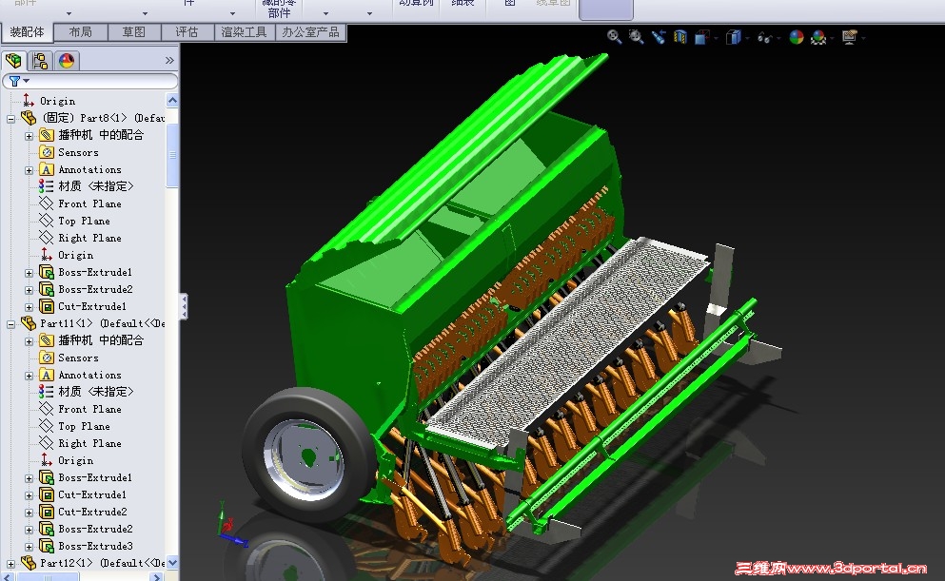This screenshot has height=581, width=945.
Task: Click the tree scrollbar up arrow
Action: pos(172,100)
